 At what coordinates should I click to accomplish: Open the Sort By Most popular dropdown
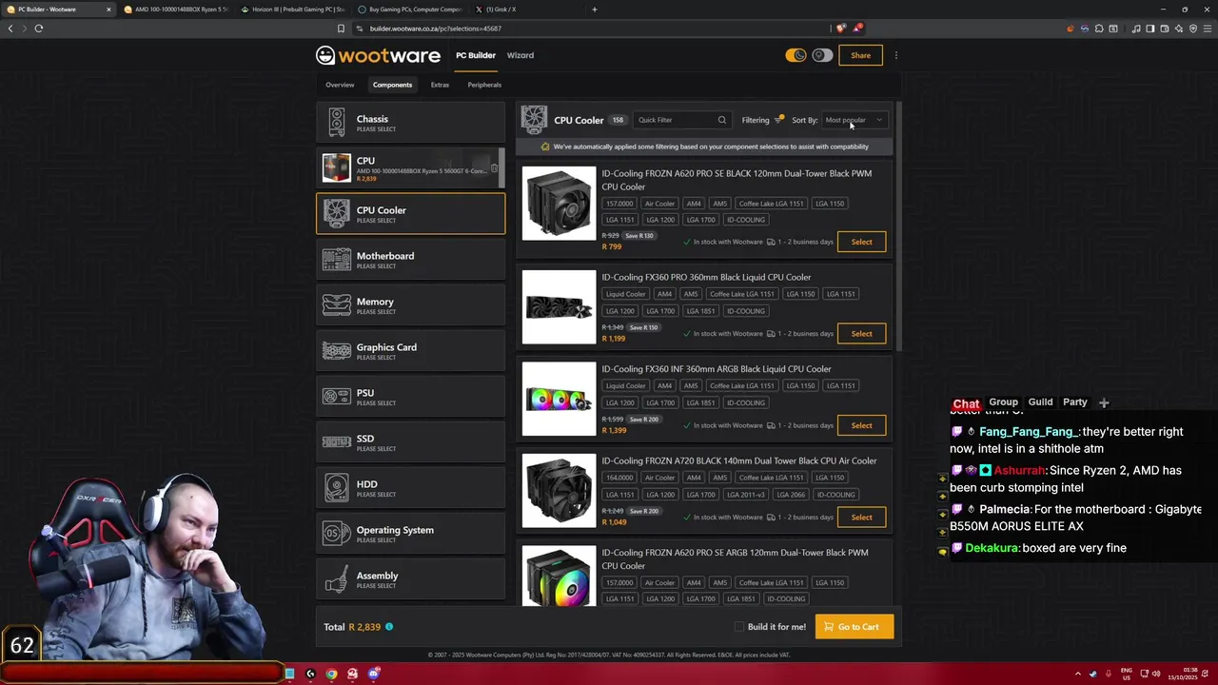[x=855, y=120]
